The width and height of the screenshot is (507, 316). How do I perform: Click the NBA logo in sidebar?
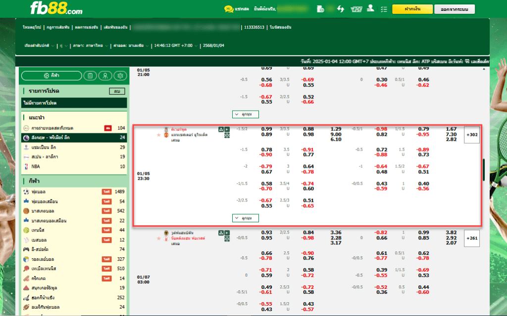tap(27, 166)
